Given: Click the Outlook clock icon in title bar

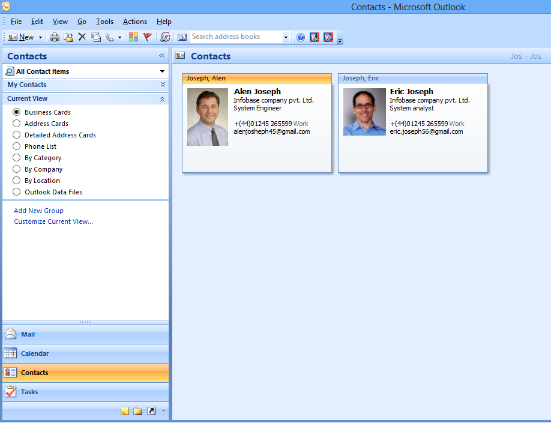Looking at the screenshot, I should 6,7.
